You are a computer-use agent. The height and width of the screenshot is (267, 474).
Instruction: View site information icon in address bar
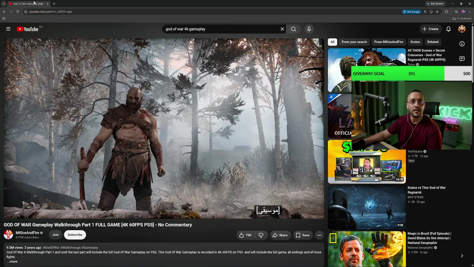[26, 11]
